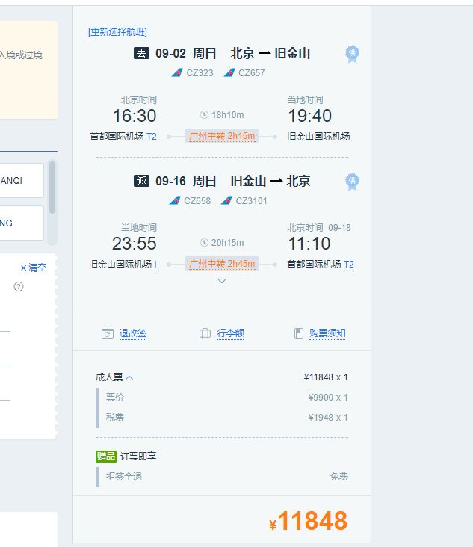
Task: Click the 09-18 arrival date note
Action: [340, 228]
